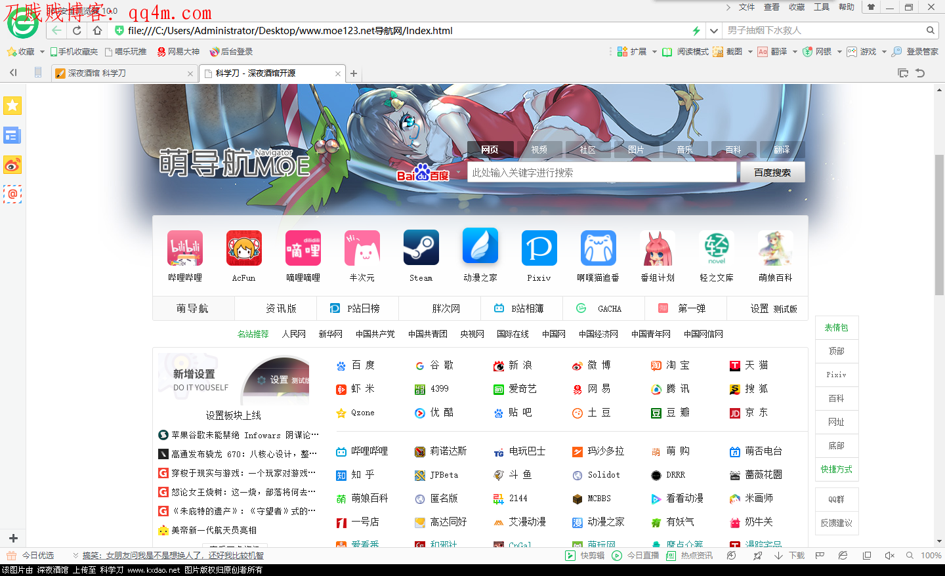Select the P站日榜 navigation tab
The width and height of the screenshot is (945, 576).
(x=358, y=308)
